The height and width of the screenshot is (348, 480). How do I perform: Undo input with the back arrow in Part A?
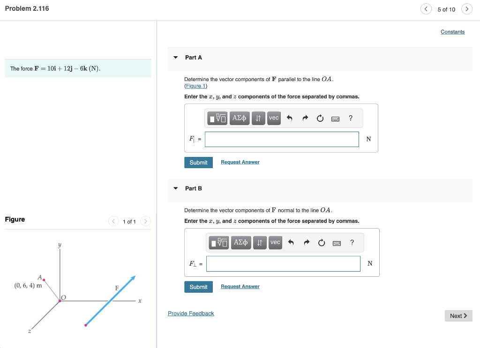tap(290, 118)
